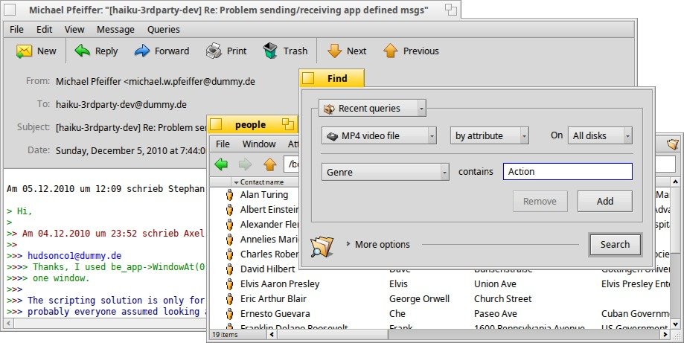Screen dimensions: 684x343
Task: Click the person icon beside Albert Einstein
Action: [x=229, y=210]
